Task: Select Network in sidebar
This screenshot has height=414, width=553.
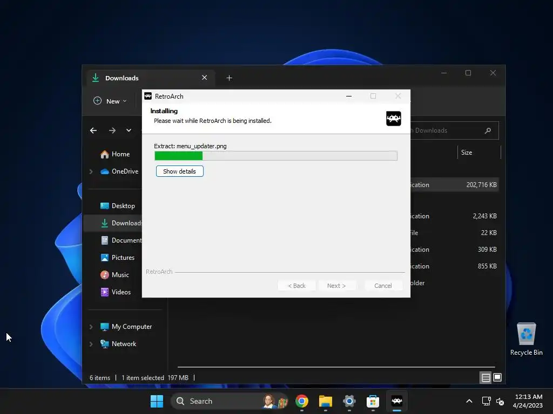Action: pyautogui.click(x=118, y=344)
